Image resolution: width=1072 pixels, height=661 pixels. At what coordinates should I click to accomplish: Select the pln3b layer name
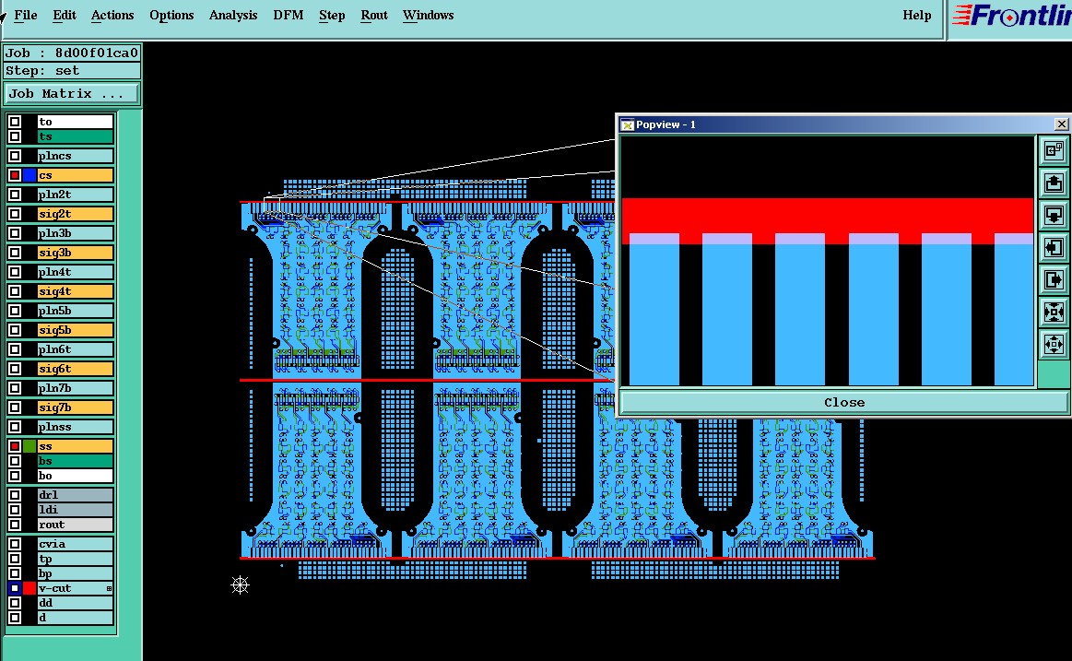tap(76, 233)
